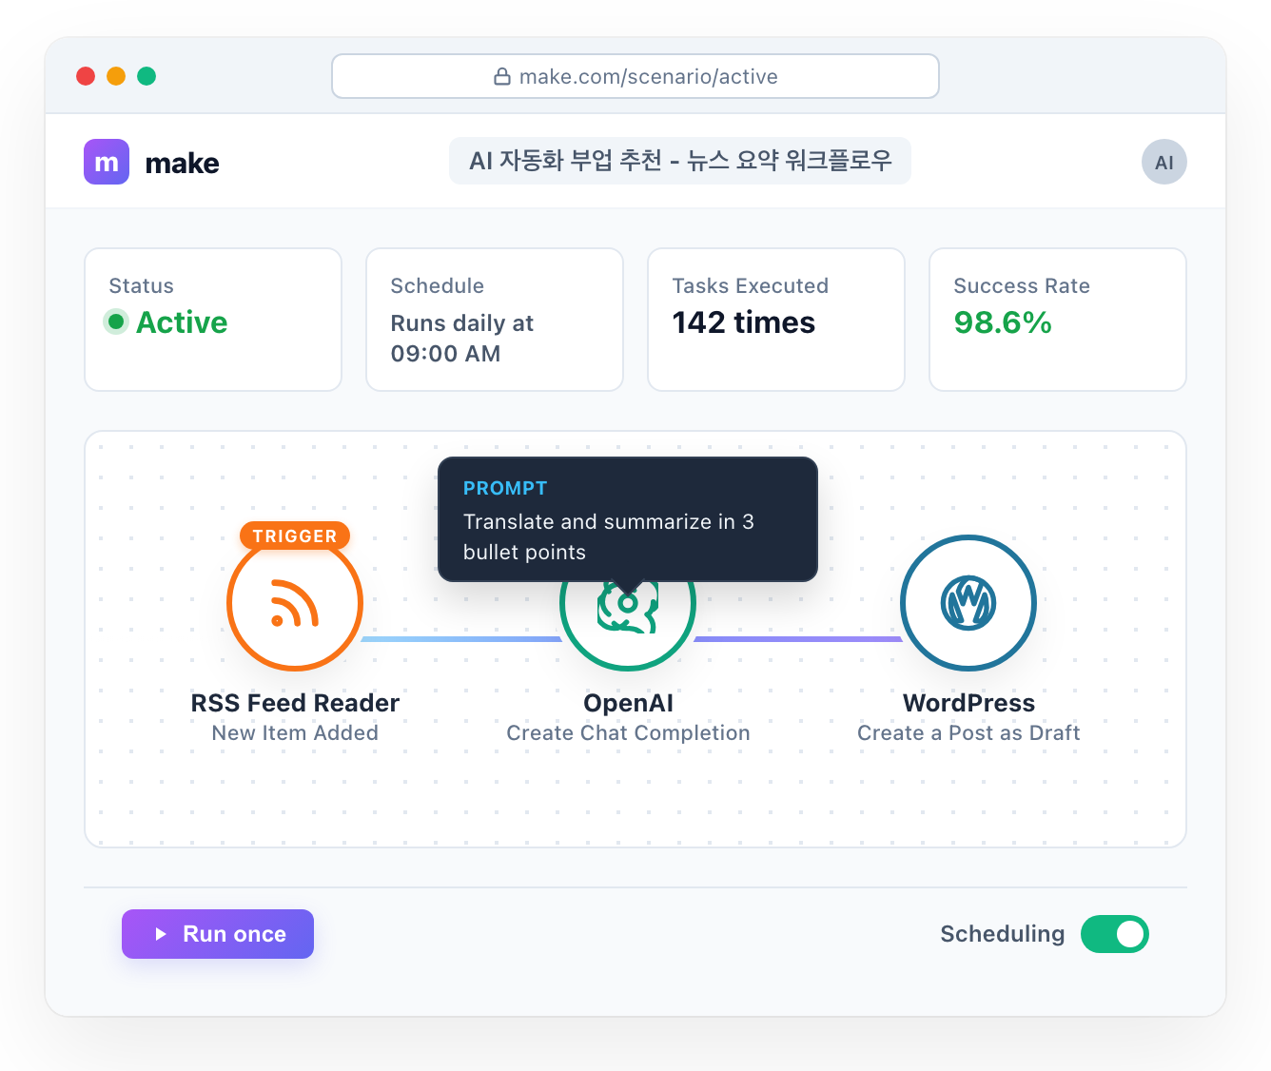Click the lock icon in the address bar

point(502,77)
